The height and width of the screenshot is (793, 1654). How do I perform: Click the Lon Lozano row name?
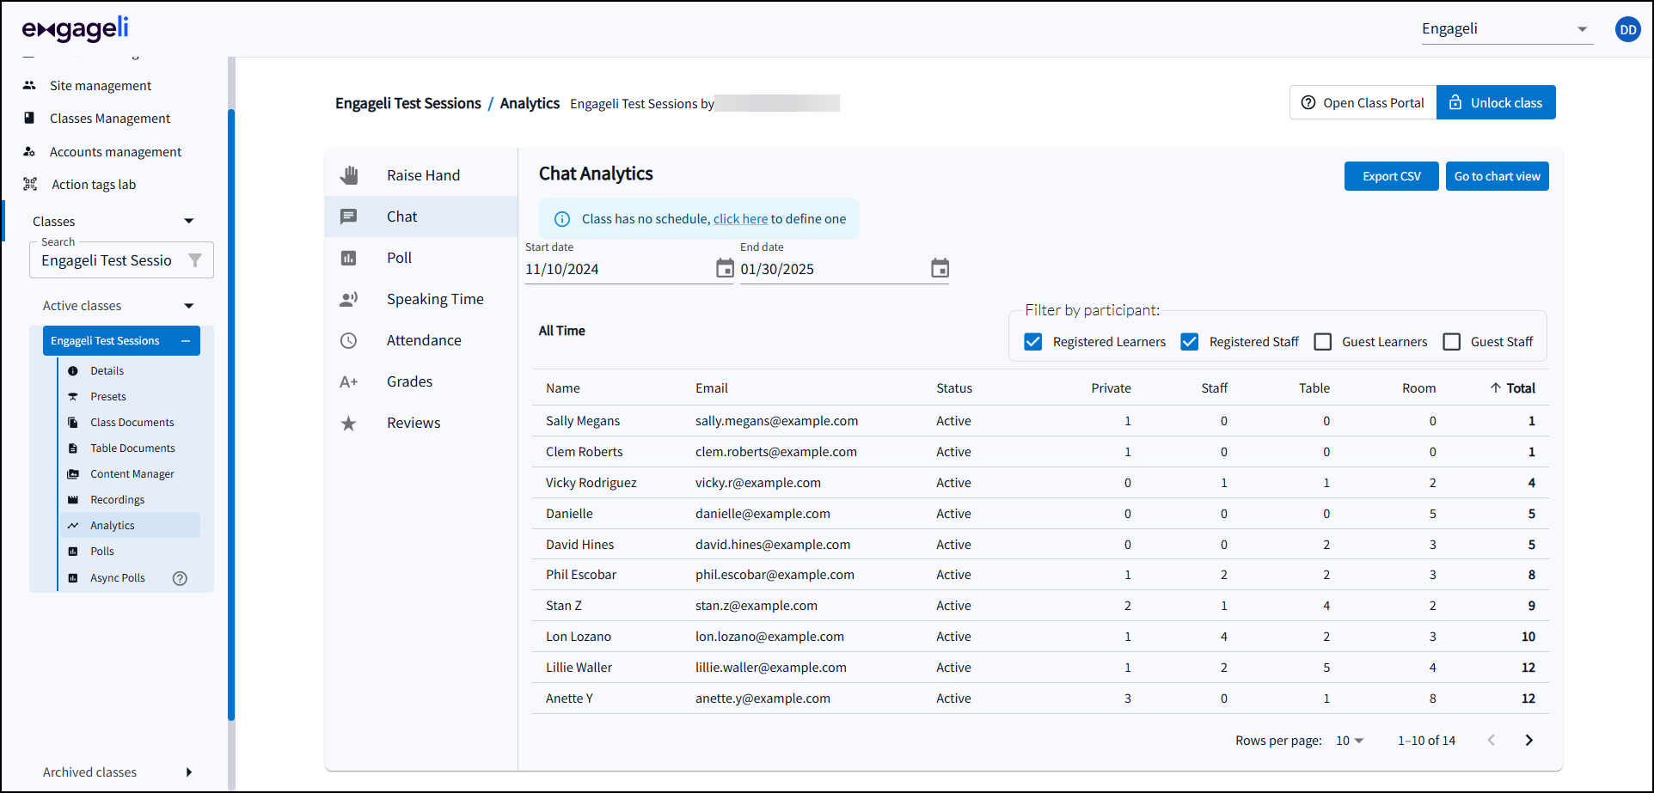pyautogui.click(x=579, y=637)
